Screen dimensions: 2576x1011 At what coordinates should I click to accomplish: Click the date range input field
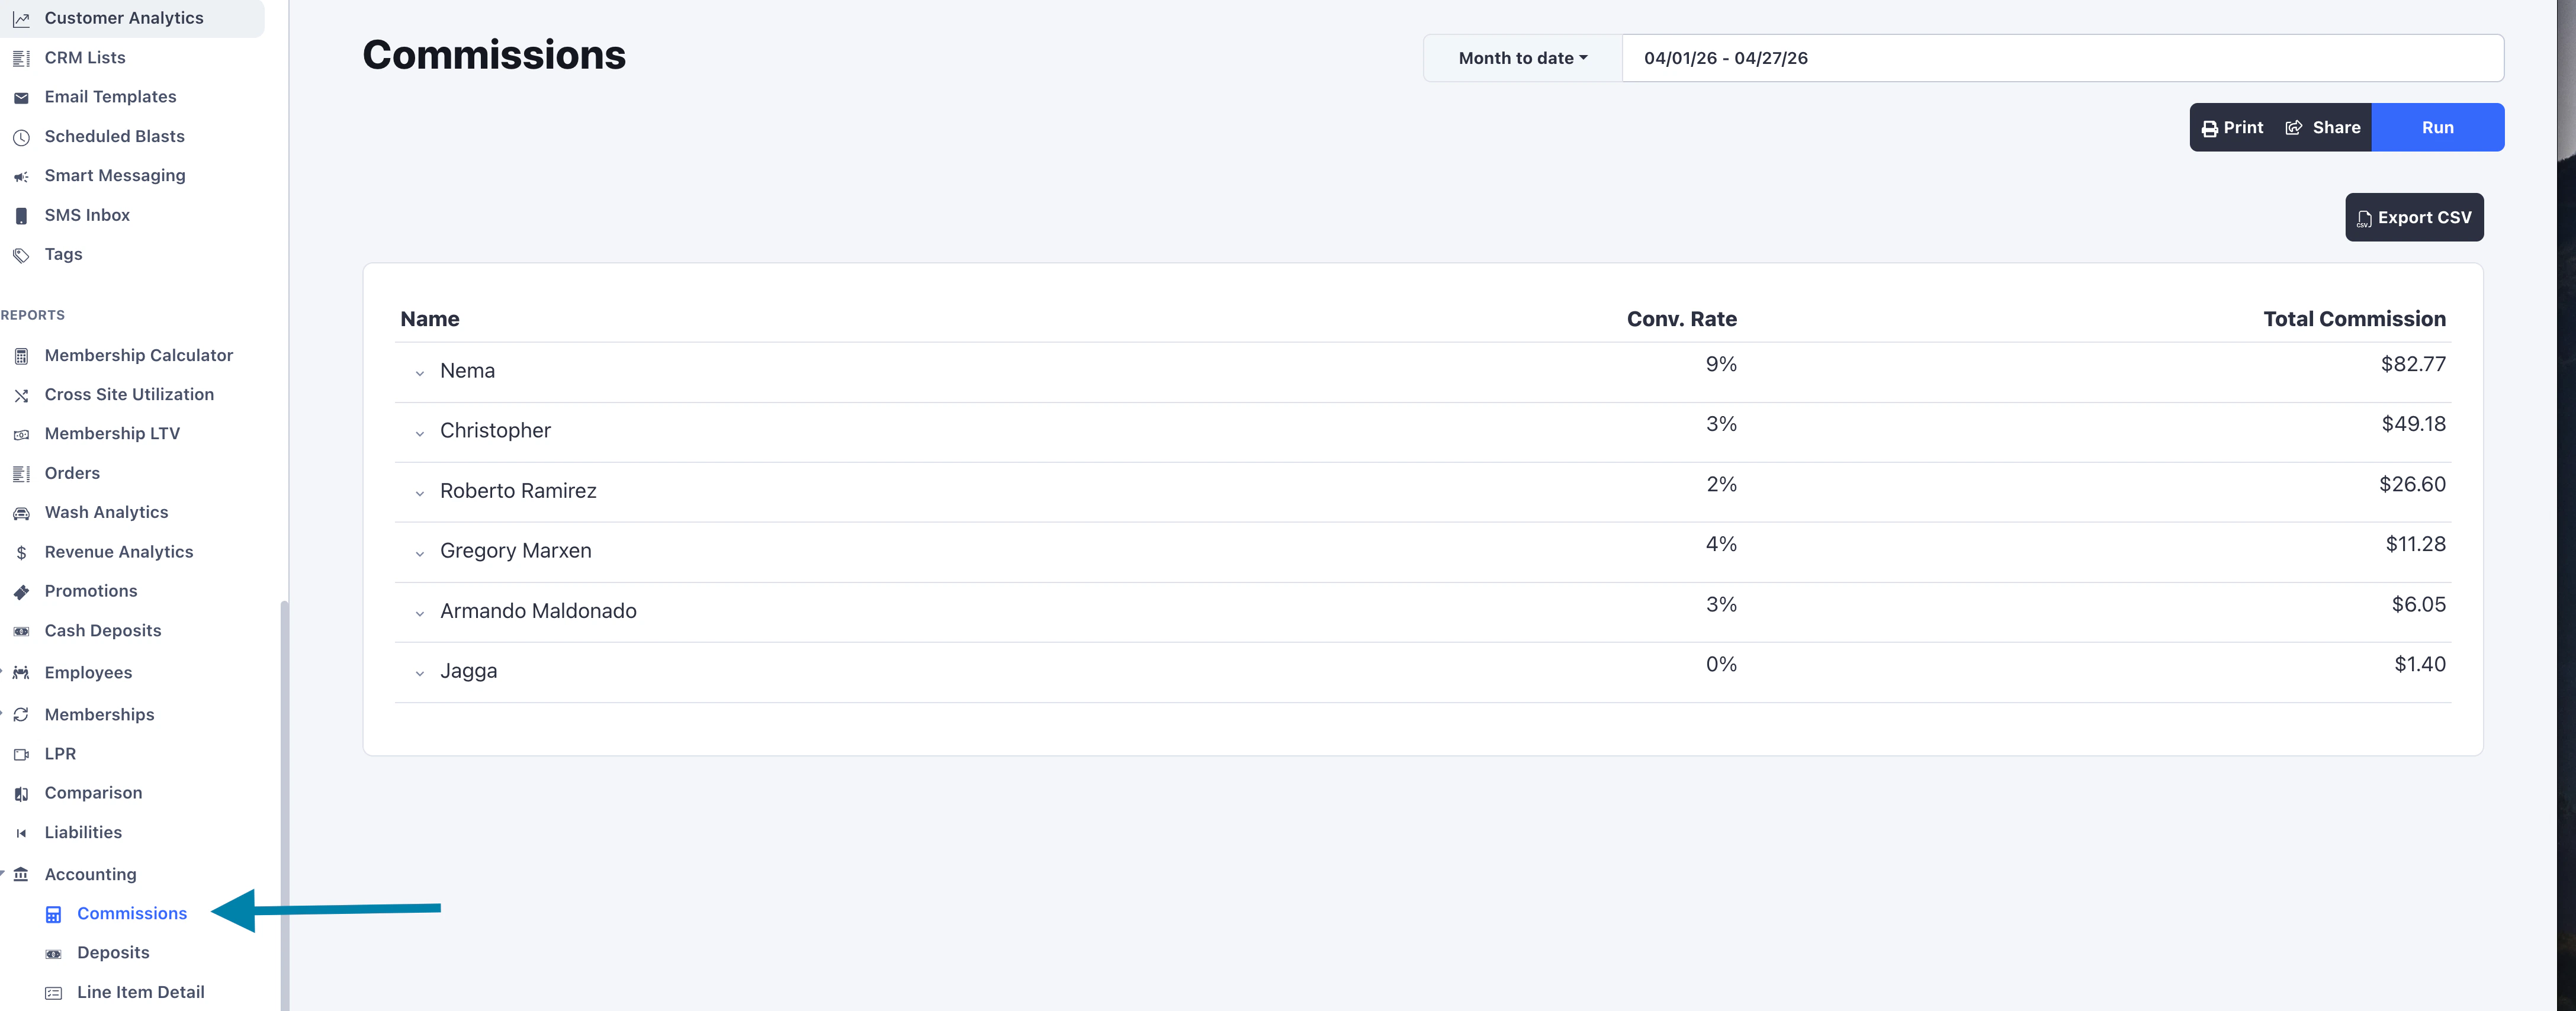point(2061,58)
